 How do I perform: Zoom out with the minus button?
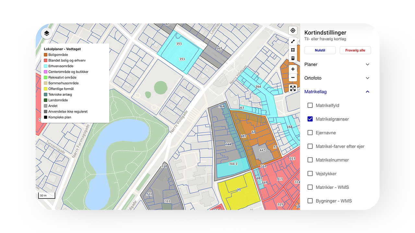tap(293, 78)
